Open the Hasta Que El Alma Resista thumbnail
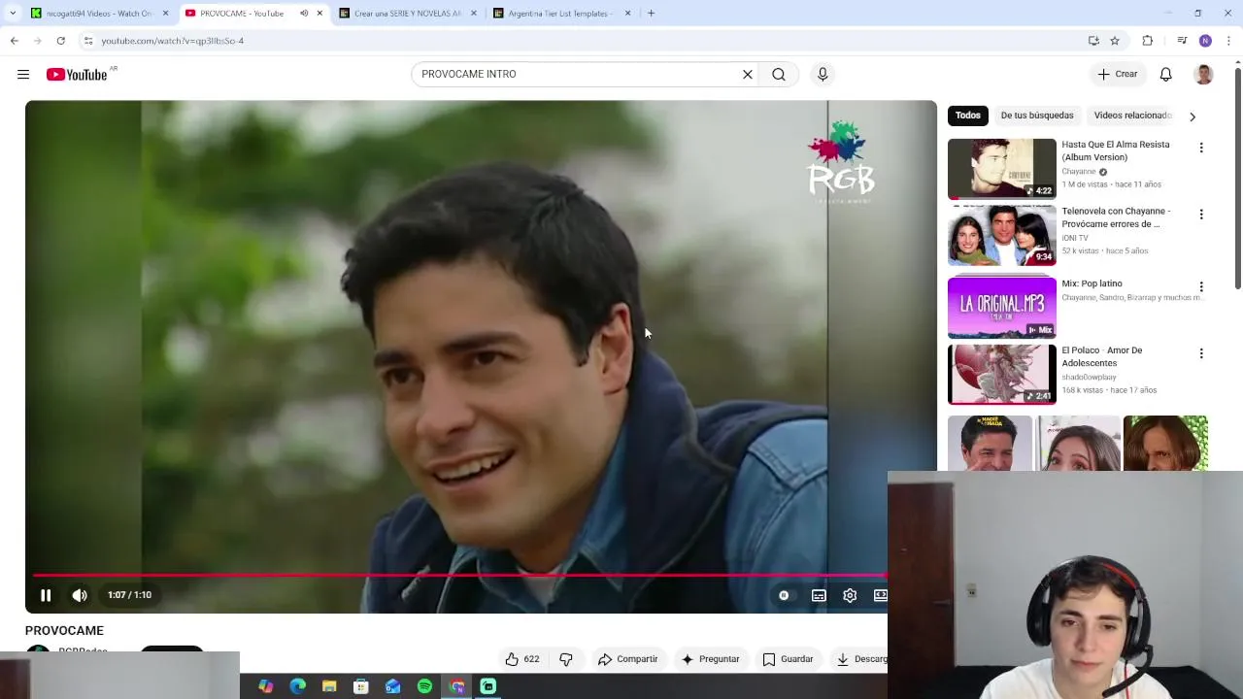 (x=1002, y=169)
